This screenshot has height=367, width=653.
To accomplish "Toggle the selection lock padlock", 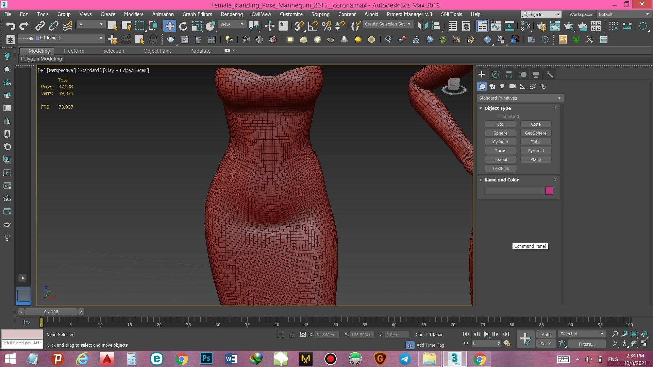I will 292,334.
